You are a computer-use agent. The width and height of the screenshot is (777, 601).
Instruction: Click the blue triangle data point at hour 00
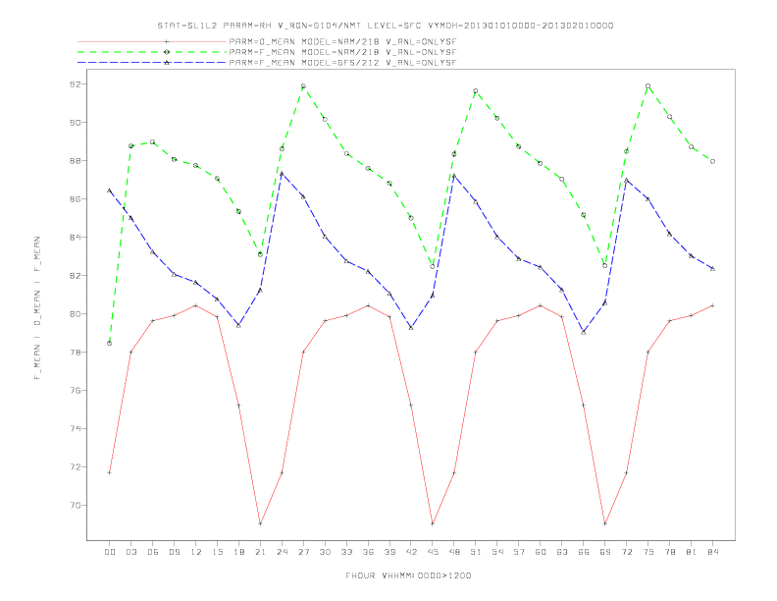(110, 191)
